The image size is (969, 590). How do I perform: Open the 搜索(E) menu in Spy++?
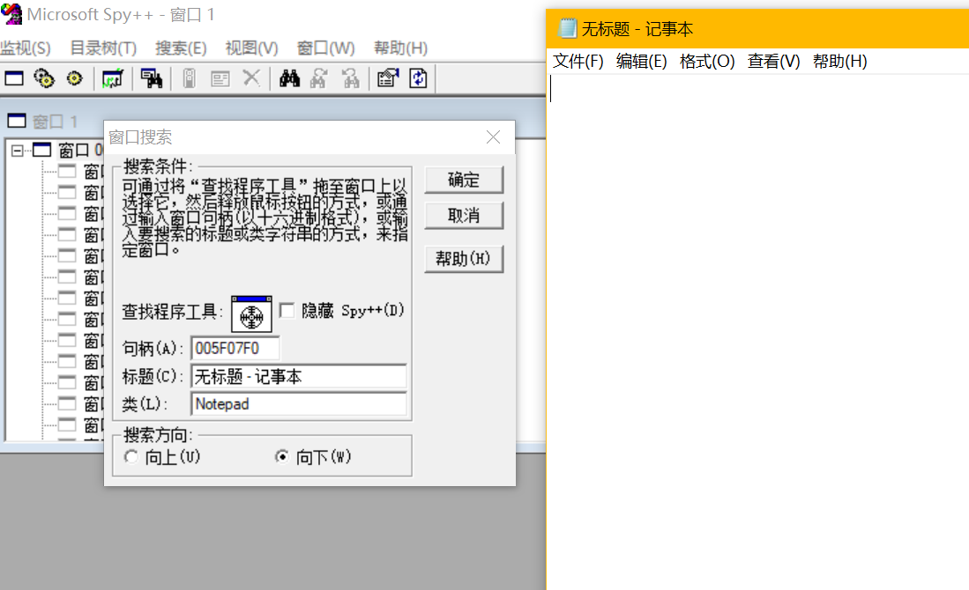click(181, 48)
